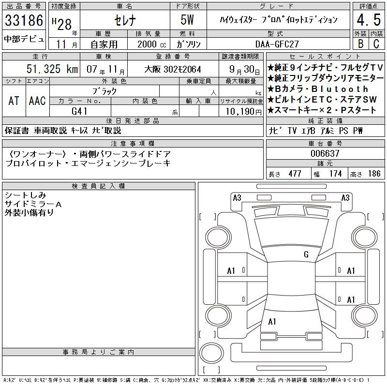Select length value 477
The height and width of the screenshot is (387, 387).
tap(295, 174)
